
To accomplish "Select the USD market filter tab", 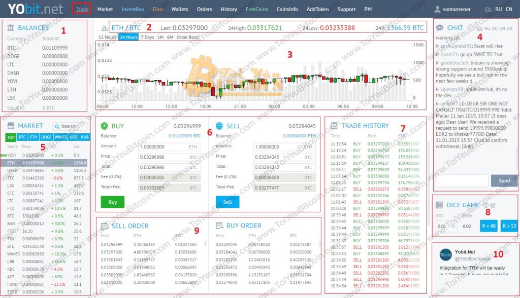I will pos(73,137).
